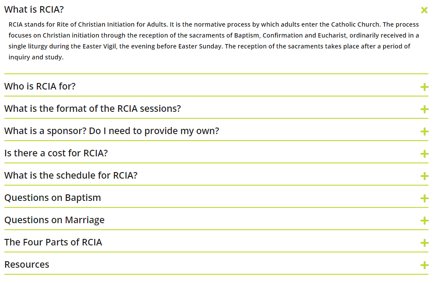Image resolution: width=438 pixels, height=283 pixels.
Task: Open the 'What is a sponsor?' question
Action: (112, 131)
